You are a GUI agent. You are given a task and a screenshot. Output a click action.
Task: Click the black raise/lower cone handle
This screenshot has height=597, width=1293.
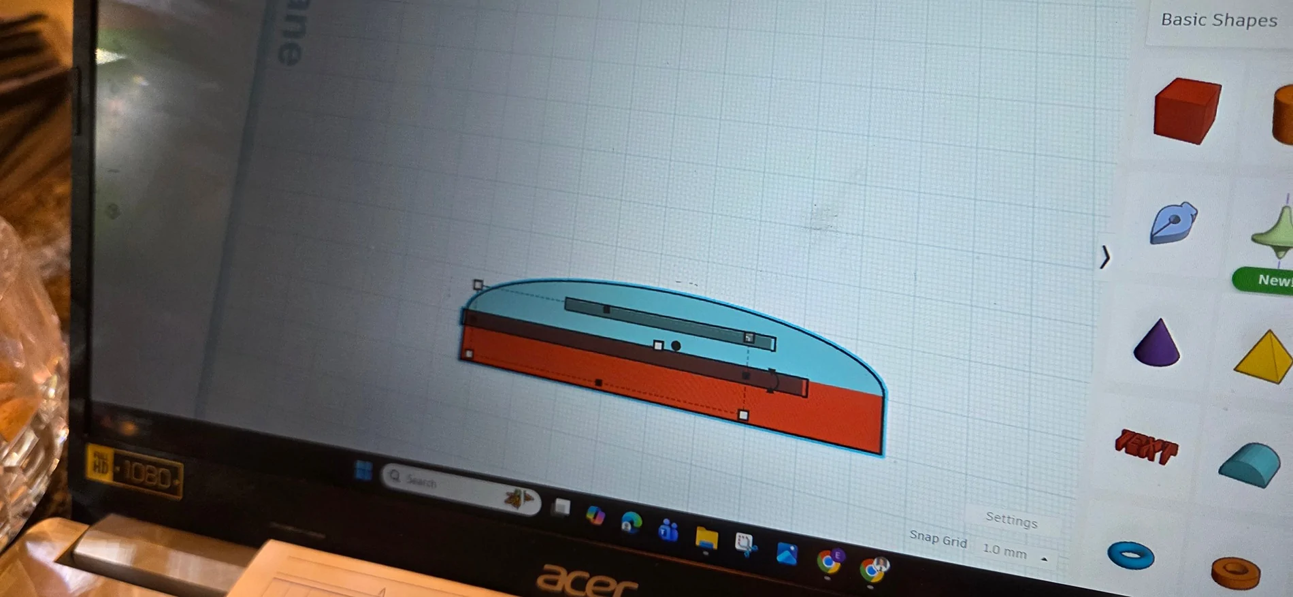676,346
